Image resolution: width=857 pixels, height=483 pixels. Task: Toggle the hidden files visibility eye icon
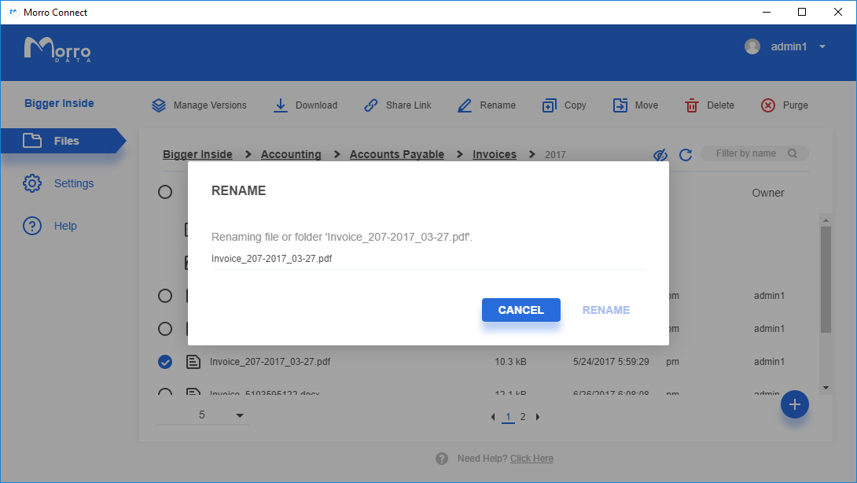point(660,154)
